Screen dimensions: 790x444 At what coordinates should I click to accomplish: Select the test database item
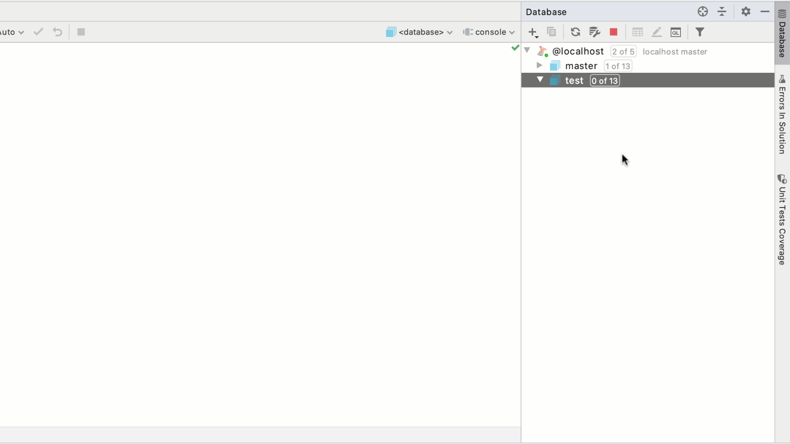pos(574,80)
